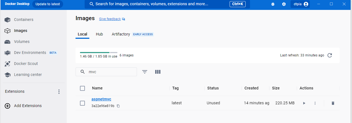Click the Extensions heading
This screenshot has width=352, height=123.
pyautogui.click(x=15, y=91)
